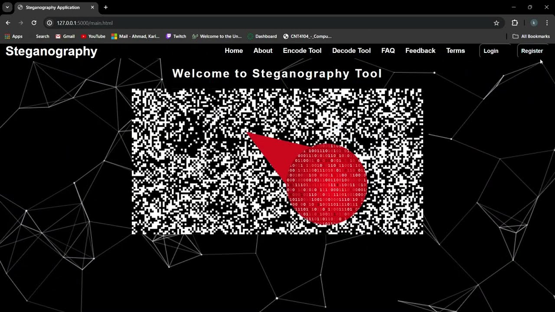Open the About nav link

coord(263,51)
